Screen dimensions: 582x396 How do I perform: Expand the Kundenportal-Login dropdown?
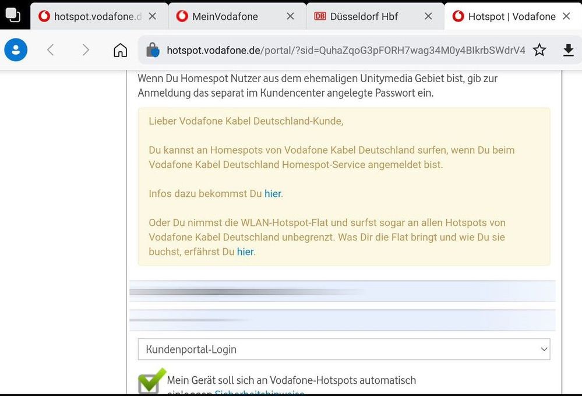coord(344,349)
